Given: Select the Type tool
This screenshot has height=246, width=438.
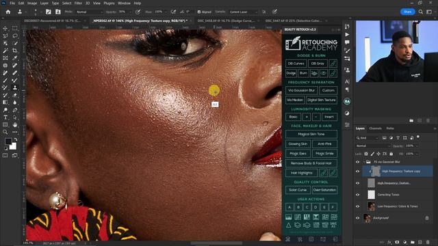Looking at the screenshot, I should click(5, 117).
